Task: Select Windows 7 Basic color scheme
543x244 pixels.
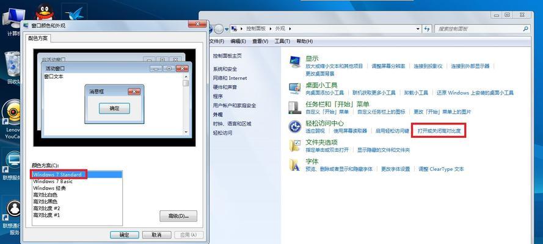Action: (x=77, y=181)
